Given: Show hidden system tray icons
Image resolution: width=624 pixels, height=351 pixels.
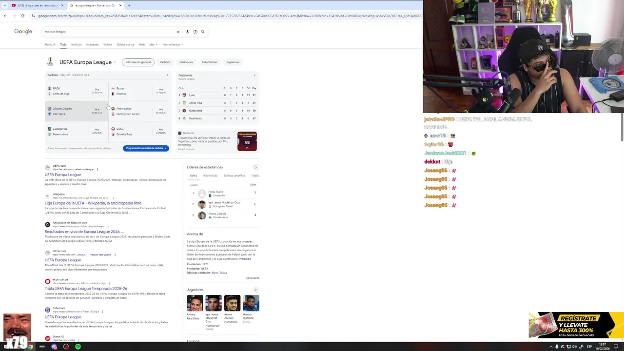Looking at the screenshot, I should [x=551, y=347].
